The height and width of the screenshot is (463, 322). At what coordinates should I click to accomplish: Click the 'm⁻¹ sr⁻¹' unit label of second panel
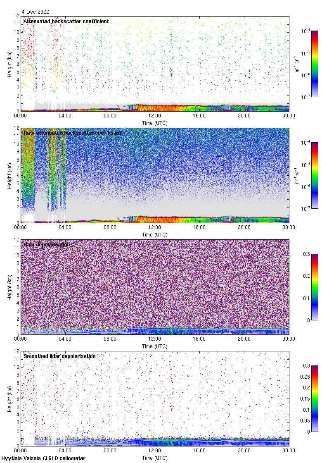coord(296,175)
